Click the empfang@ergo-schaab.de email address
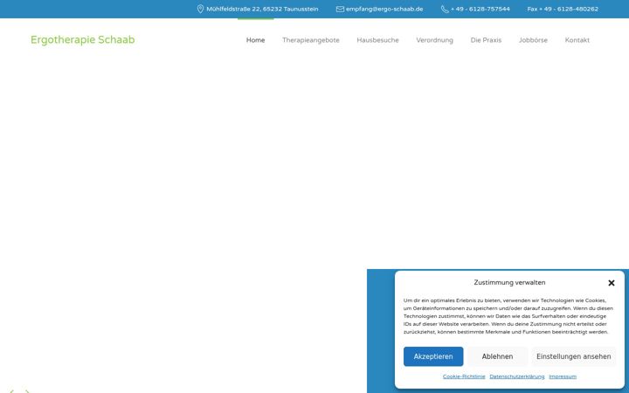Viewport: 629px width, 393px height. click(384, 9)
